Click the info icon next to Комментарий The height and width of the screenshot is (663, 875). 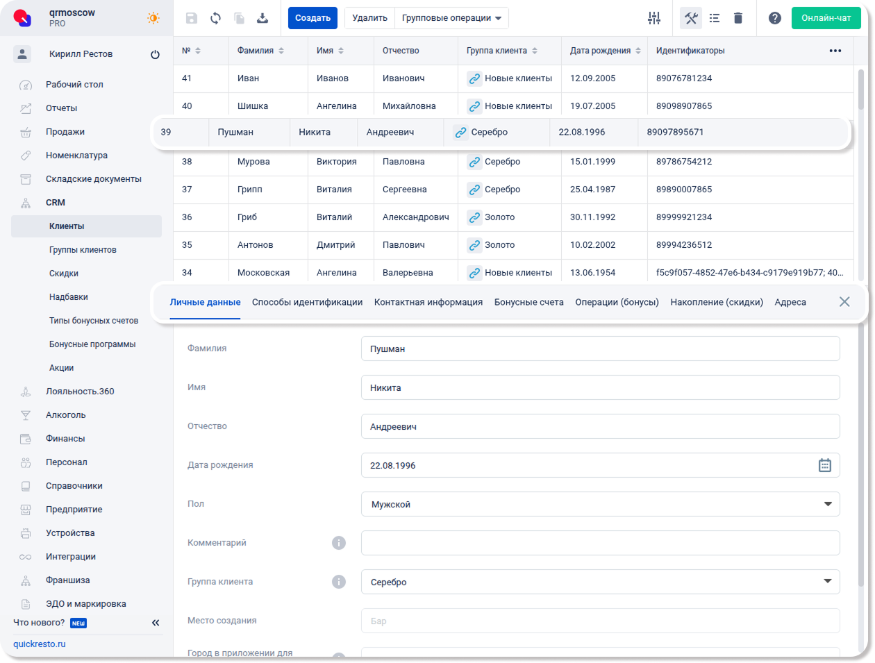click(x=339, y=543)
